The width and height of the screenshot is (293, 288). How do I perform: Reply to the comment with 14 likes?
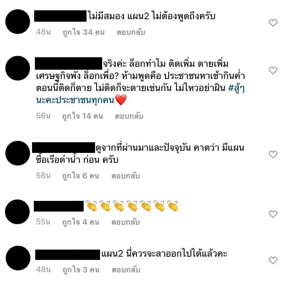(129, 116)
